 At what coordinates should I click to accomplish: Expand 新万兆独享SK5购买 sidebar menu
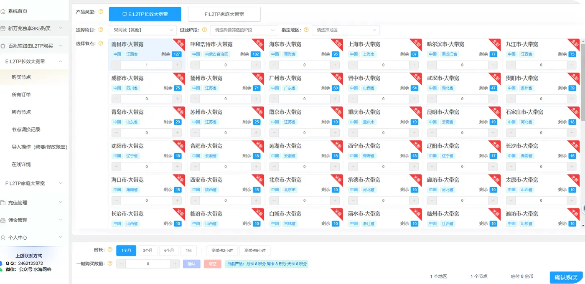61,28
